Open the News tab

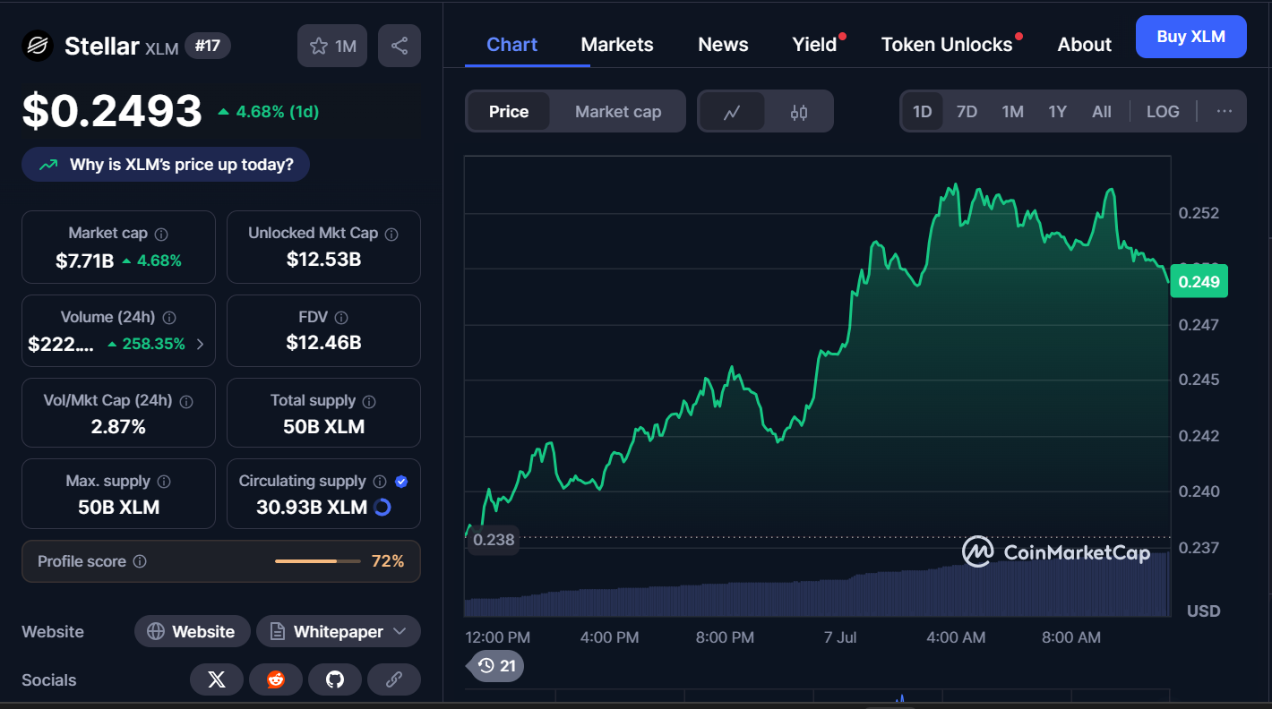click(x=723, y=45)
